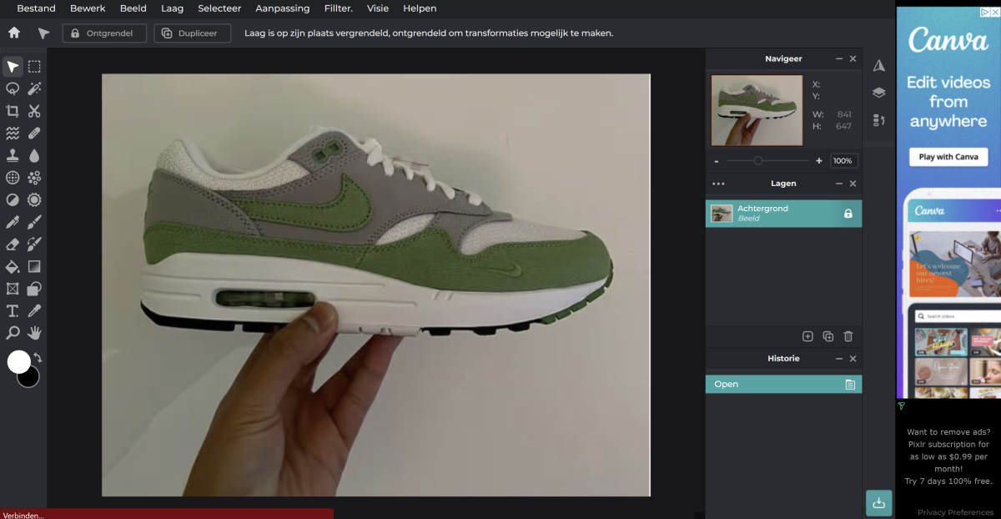The width and height of the screenshot is (1001, 519).
Task: Select the Hand pan tool
Action: (34, 333)
